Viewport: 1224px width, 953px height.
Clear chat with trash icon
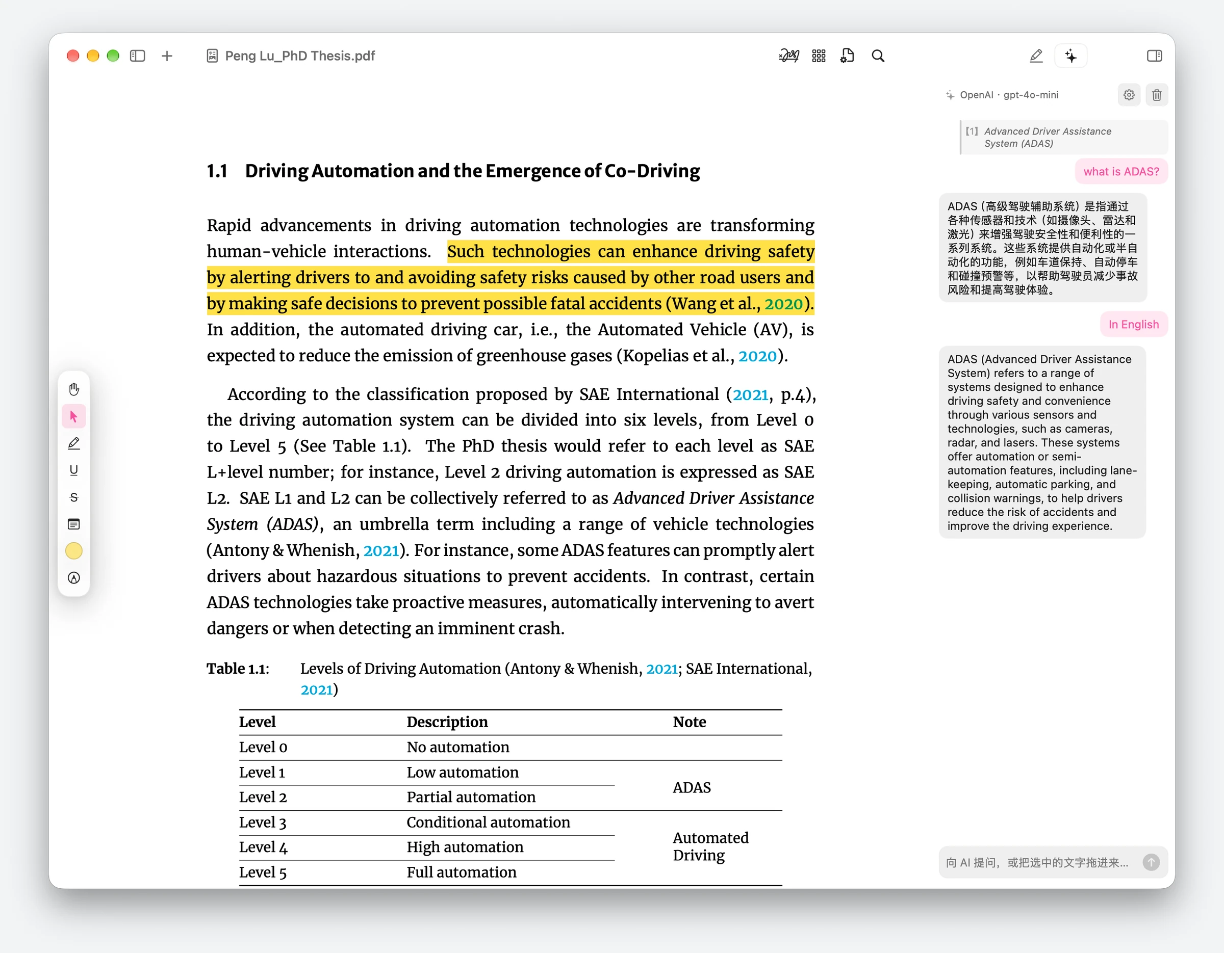pyautogui.click(x=1157, y=95)
